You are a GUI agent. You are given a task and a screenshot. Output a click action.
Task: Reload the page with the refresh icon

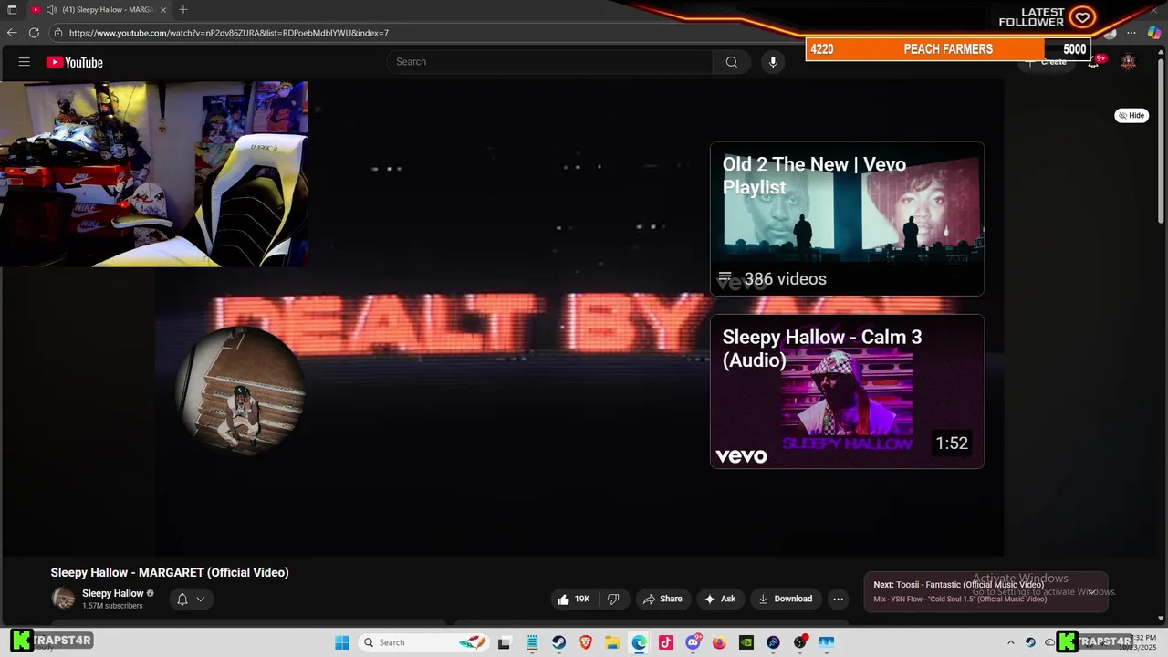[34, 33]
